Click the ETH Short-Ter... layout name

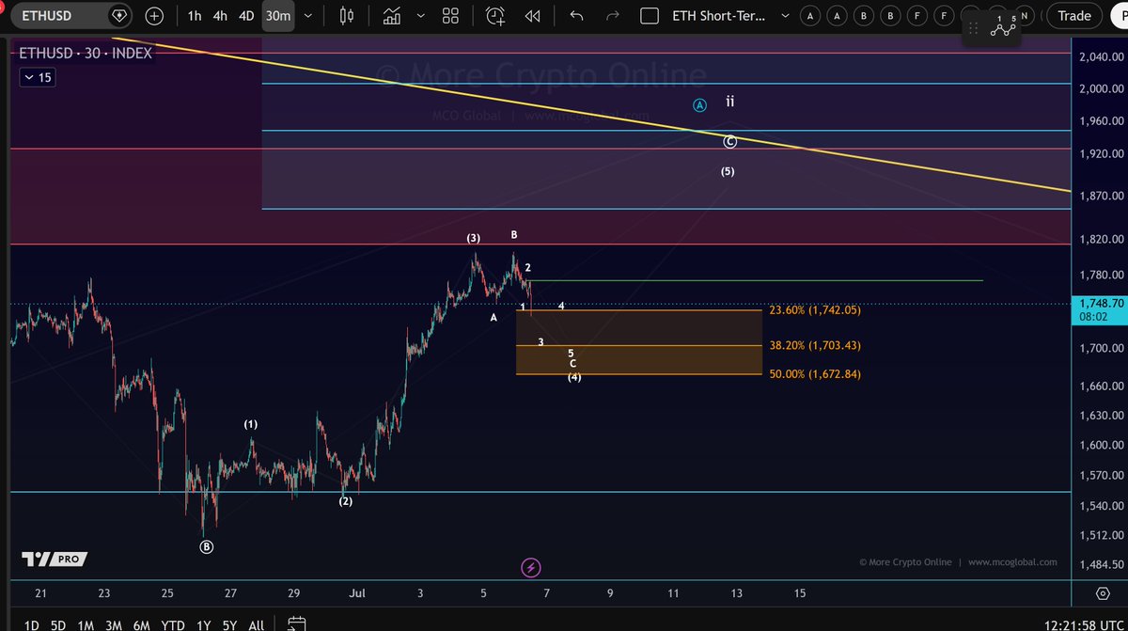click(x=720, y=15)
